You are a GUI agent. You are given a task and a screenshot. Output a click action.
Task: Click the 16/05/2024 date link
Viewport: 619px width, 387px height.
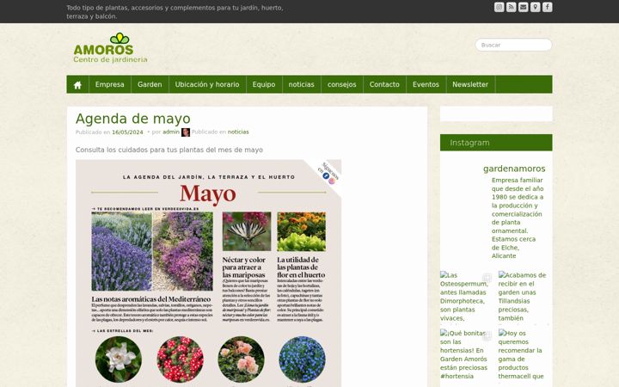pyautogui.click(x=127, y=132)
